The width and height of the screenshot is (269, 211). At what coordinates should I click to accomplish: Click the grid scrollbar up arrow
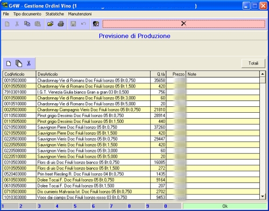click(263, 74)
